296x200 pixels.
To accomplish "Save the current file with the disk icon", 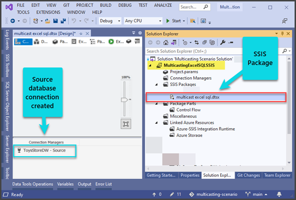I will point(55,21).
